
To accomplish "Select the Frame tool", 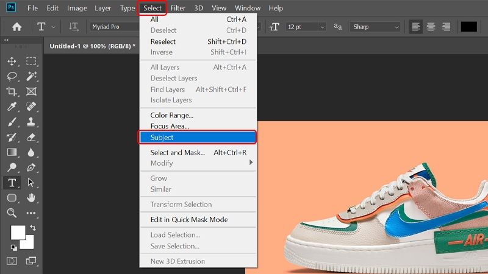I will tap(31, 91).
